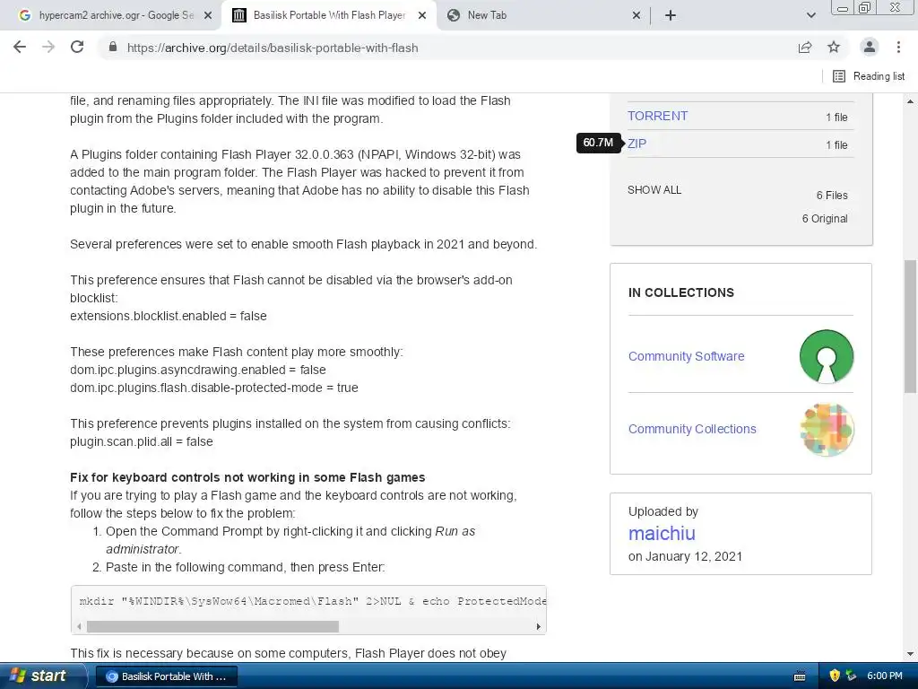
Task: Expand the tab search chevron
Action: click(x=810, y=15)
